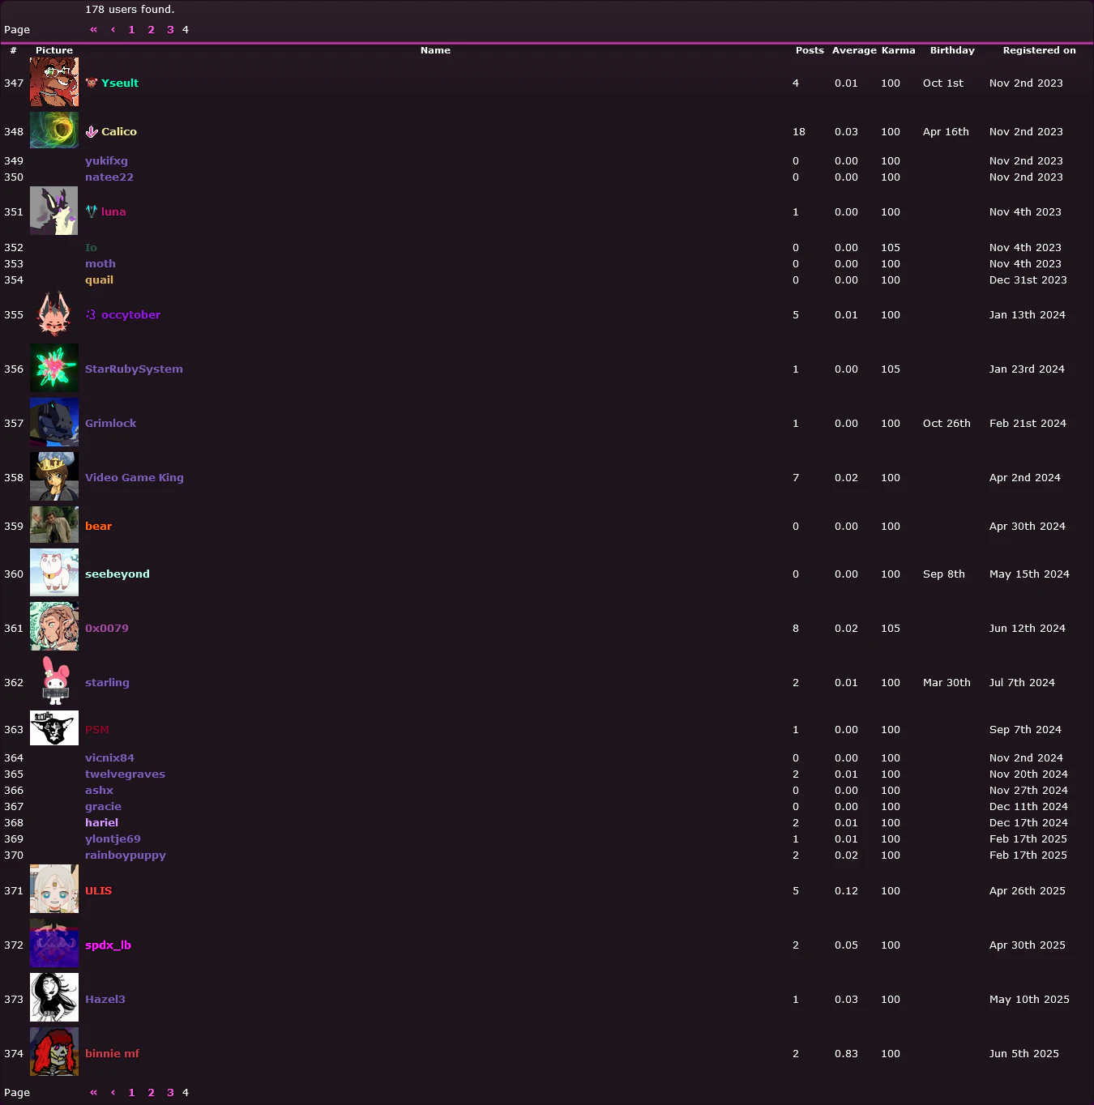
Task: Open Calico's avatar picture
Action: pyautogui.click(x=54, y=130)
